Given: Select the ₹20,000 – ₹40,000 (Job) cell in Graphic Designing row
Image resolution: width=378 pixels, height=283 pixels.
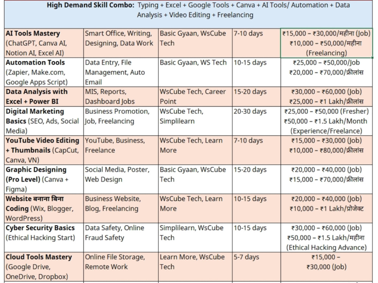Looking at the screenshot, I should pos(327,179).
